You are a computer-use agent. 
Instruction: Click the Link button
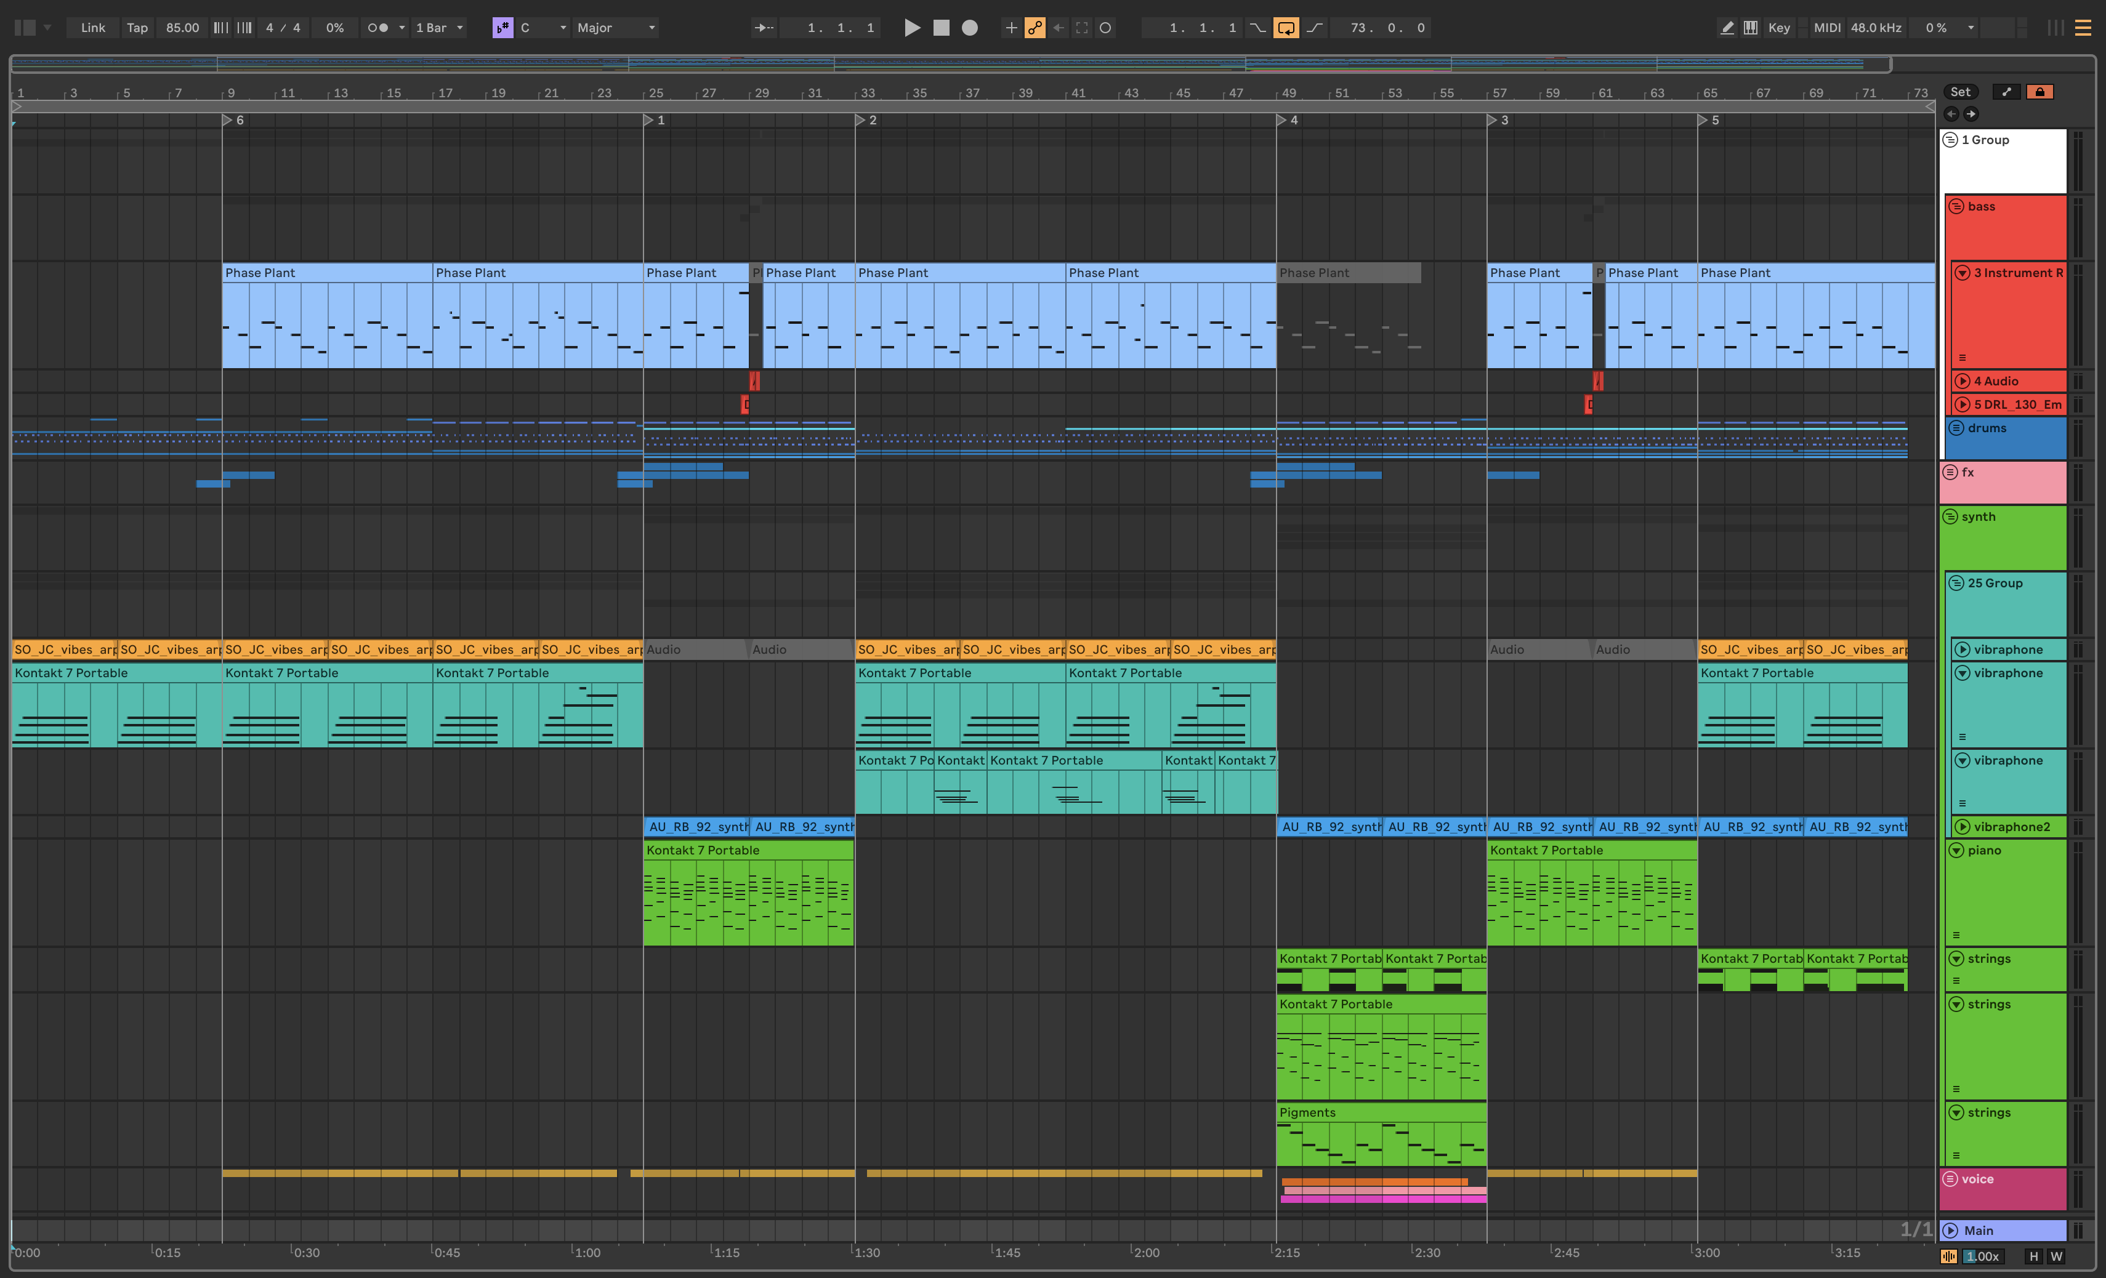(92, 27)
